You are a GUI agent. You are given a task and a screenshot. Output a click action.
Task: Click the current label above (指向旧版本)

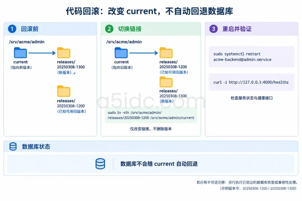coord(121,62)
